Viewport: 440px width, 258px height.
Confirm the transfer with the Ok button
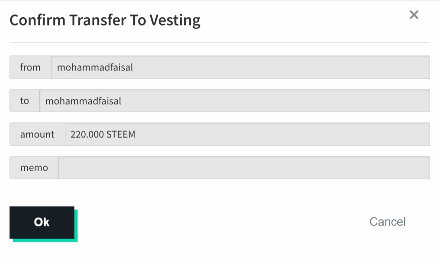(42, 222)
